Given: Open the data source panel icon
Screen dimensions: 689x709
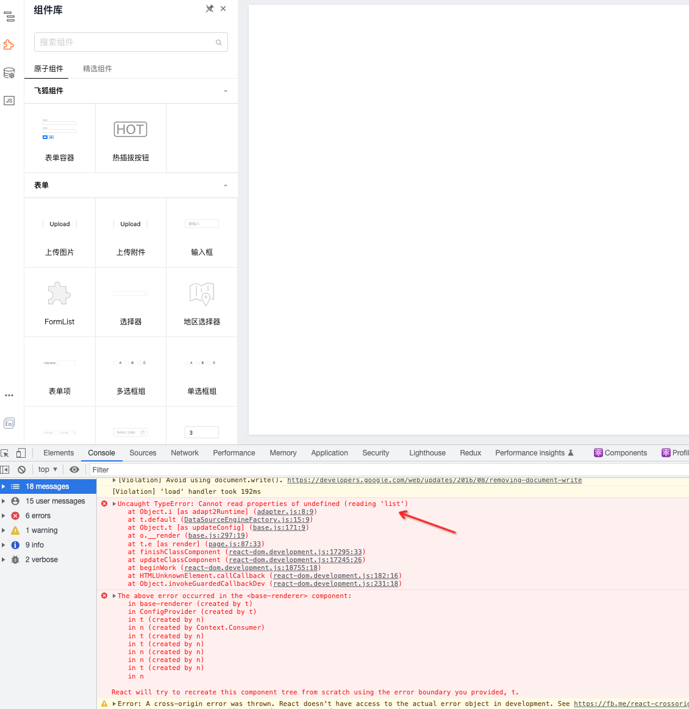Looking at the screenshot, I should pos(9,73).
